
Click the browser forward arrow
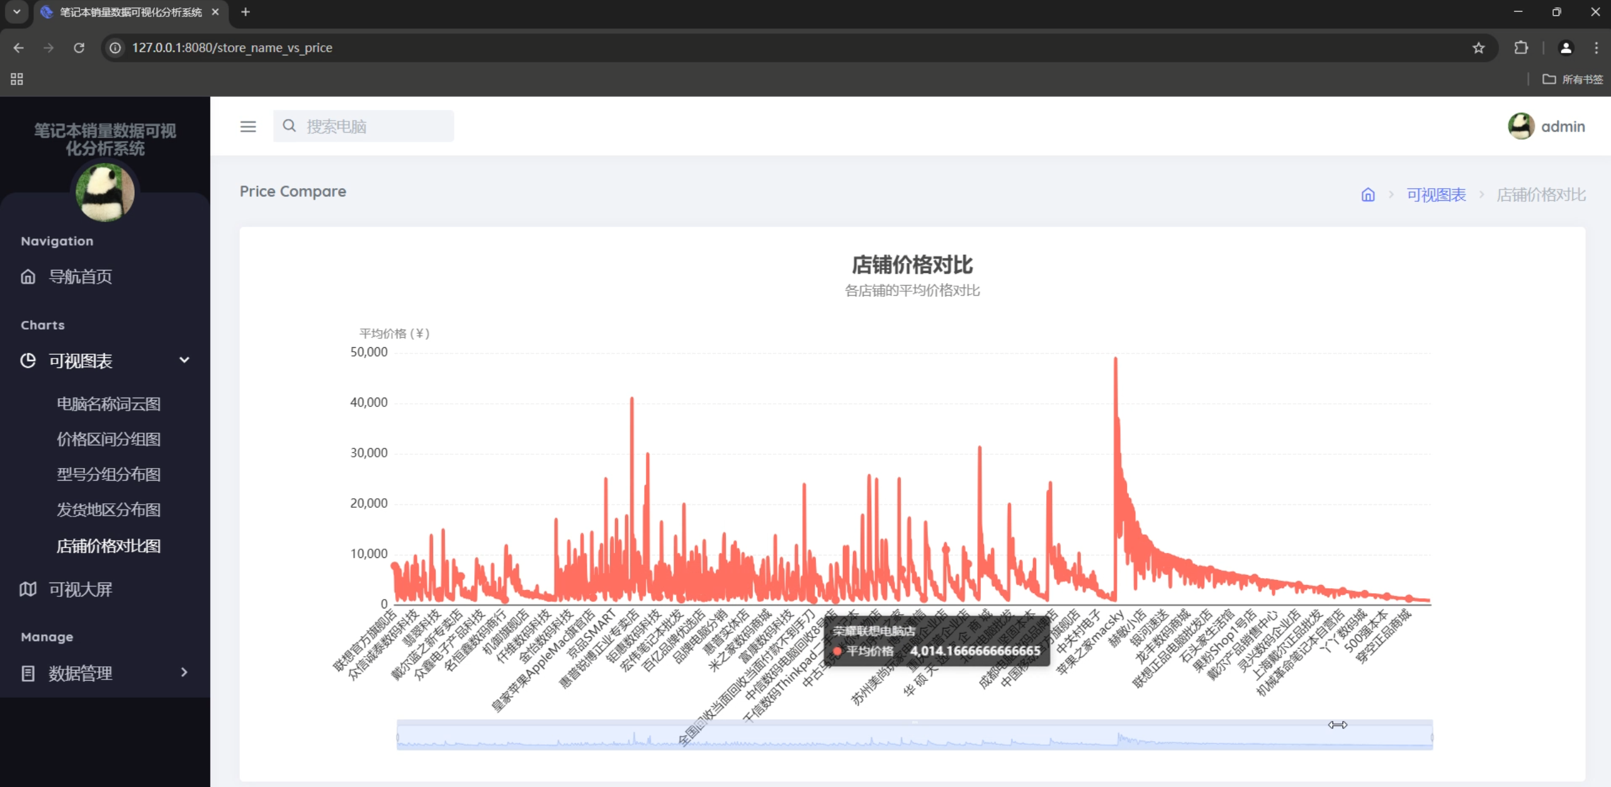coord(48,48)
